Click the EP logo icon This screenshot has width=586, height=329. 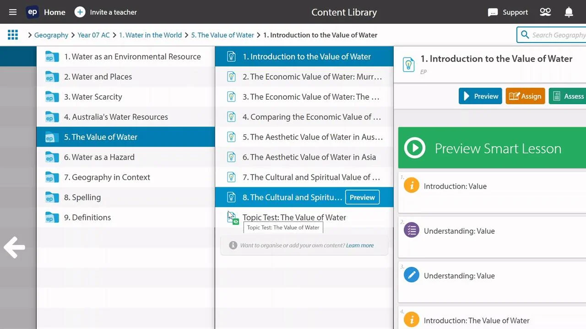[x=33, y=12]
